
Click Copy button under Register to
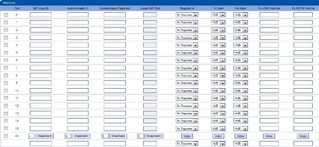click(187, 136)
